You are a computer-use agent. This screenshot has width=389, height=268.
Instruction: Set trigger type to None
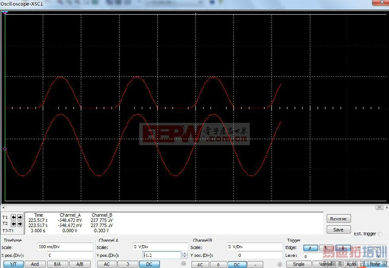point(375,264)
